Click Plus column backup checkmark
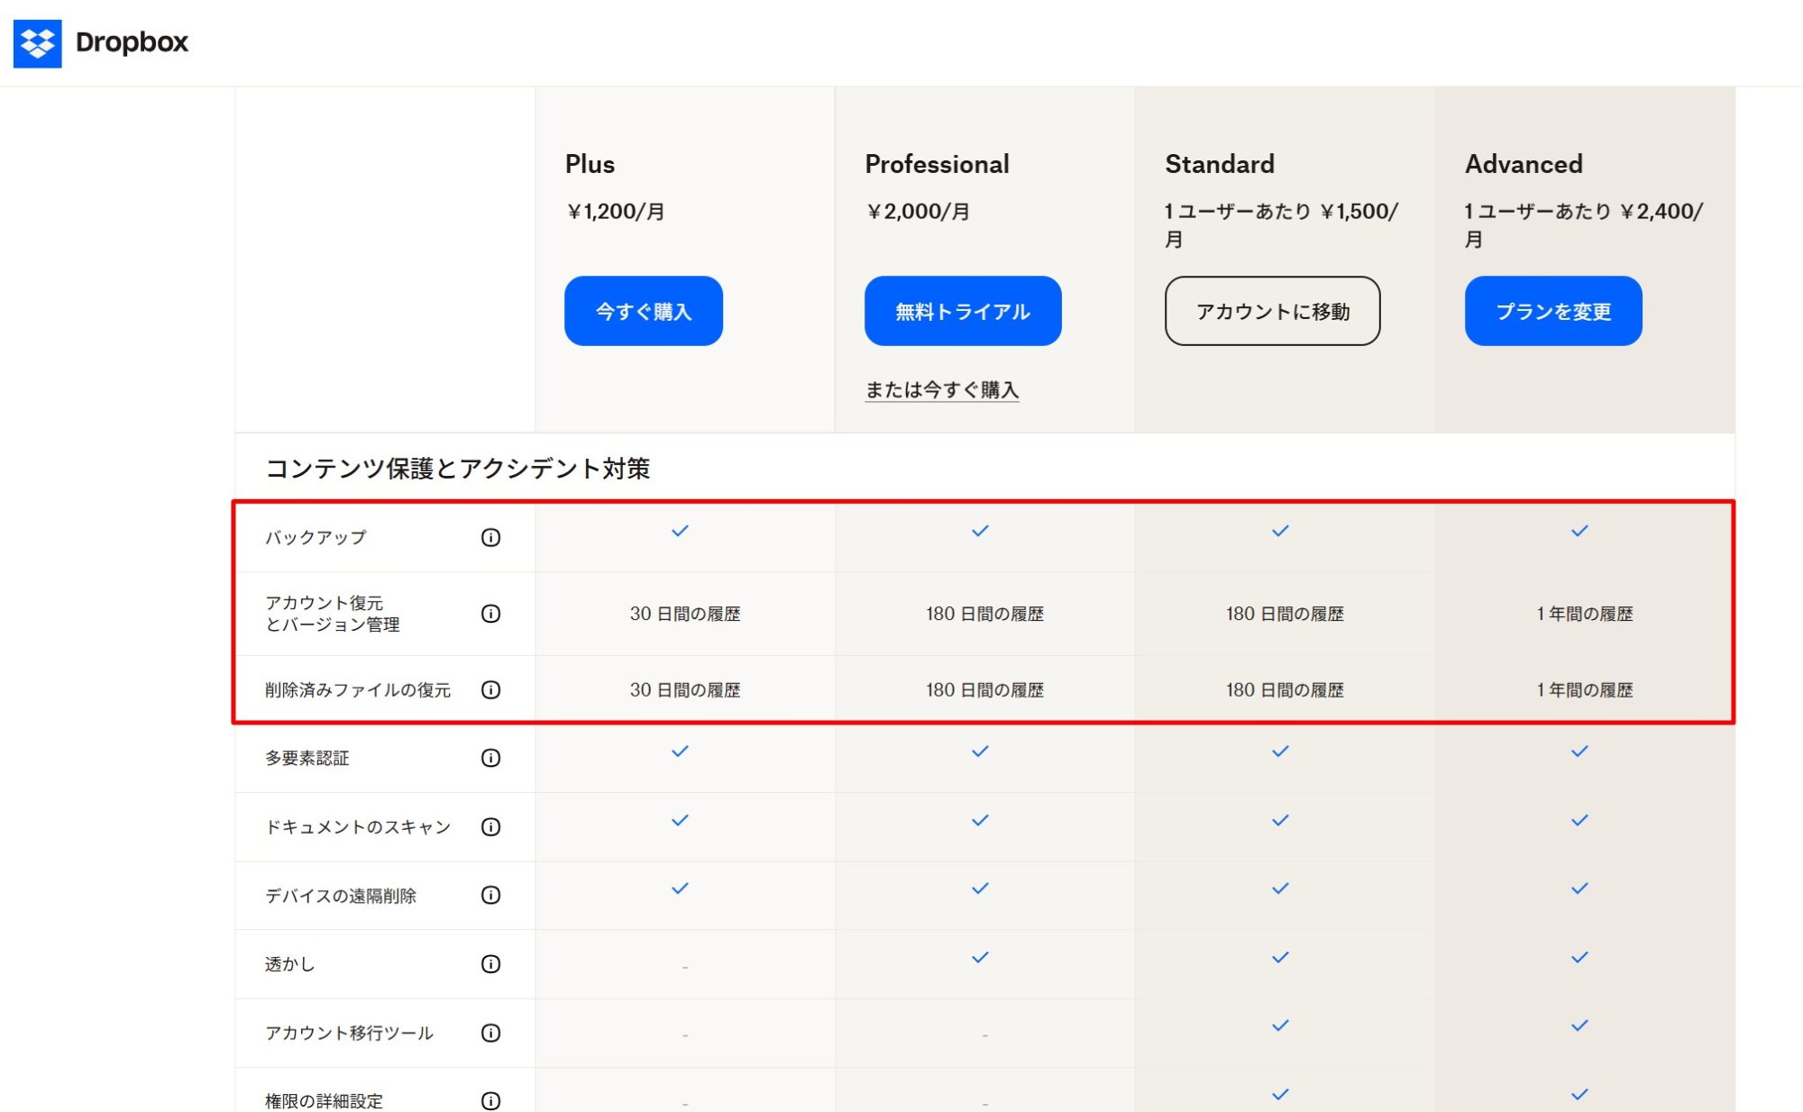The width and height of the screenshot is (1803, 1112). click(680, 531)
